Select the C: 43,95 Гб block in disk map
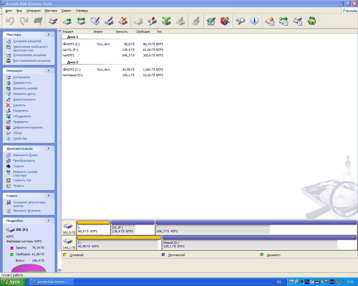This screenshot has width=358, height=286. coord(119,243)
